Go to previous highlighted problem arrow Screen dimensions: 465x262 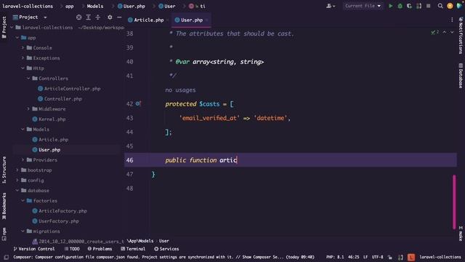click(445, 32)
